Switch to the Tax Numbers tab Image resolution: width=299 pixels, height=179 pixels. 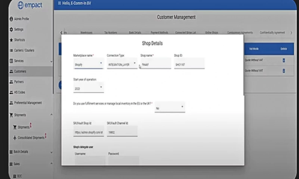(x=111, y=32)
